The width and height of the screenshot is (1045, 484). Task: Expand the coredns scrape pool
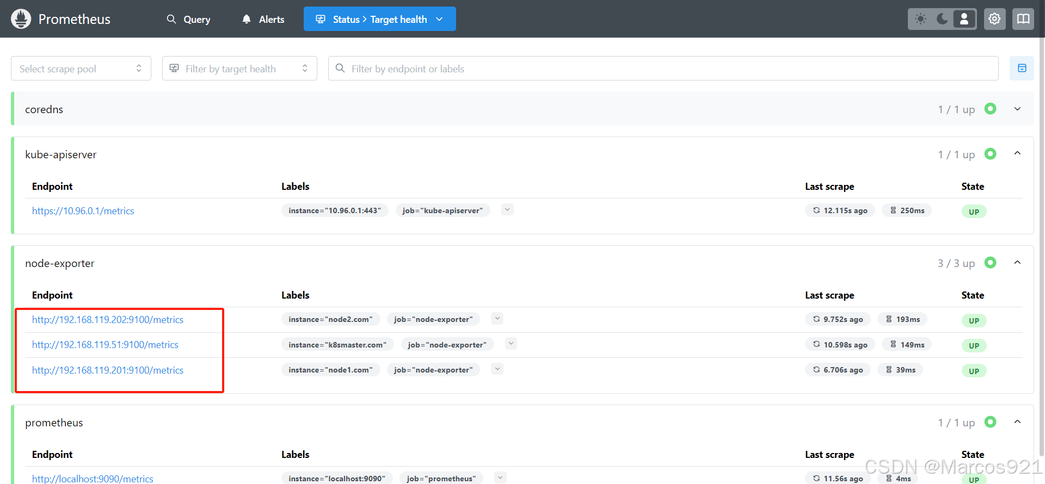[1017, 109]
